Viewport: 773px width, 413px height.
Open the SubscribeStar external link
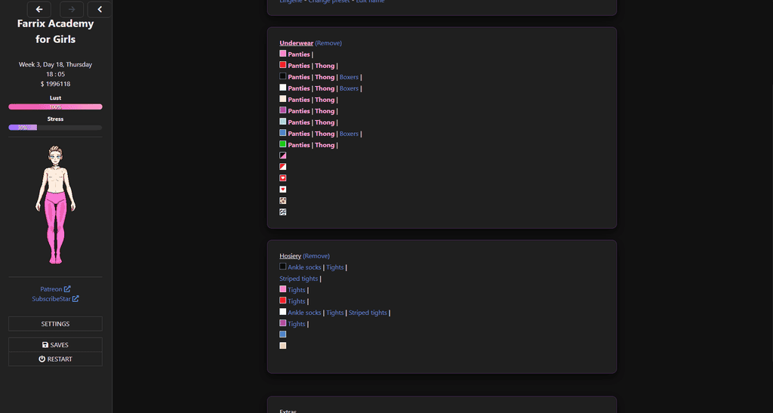click(55, 299)
